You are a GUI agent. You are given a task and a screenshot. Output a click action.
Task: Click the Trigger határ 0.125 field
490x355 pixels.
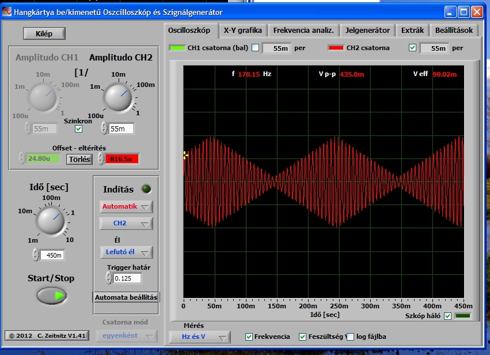(x=127, y=278)
